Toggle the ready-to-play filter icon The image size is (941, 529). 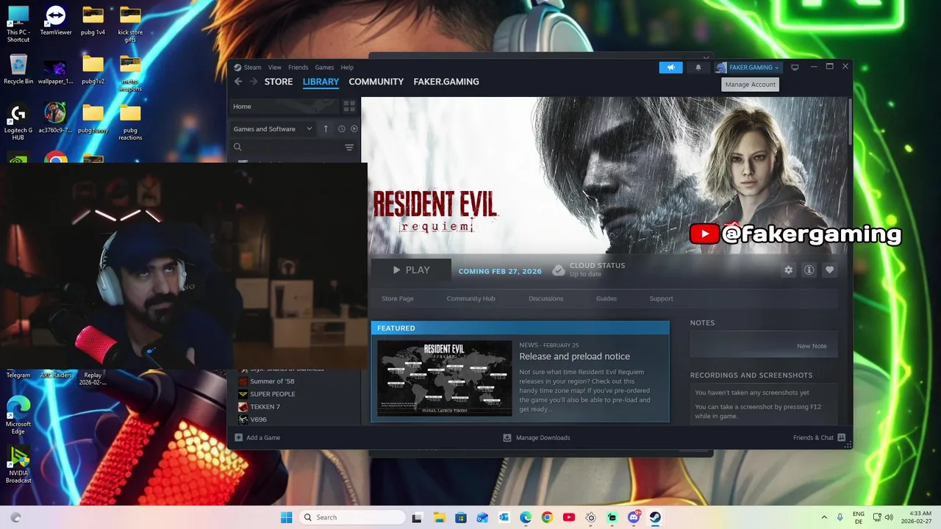point(354,129)
